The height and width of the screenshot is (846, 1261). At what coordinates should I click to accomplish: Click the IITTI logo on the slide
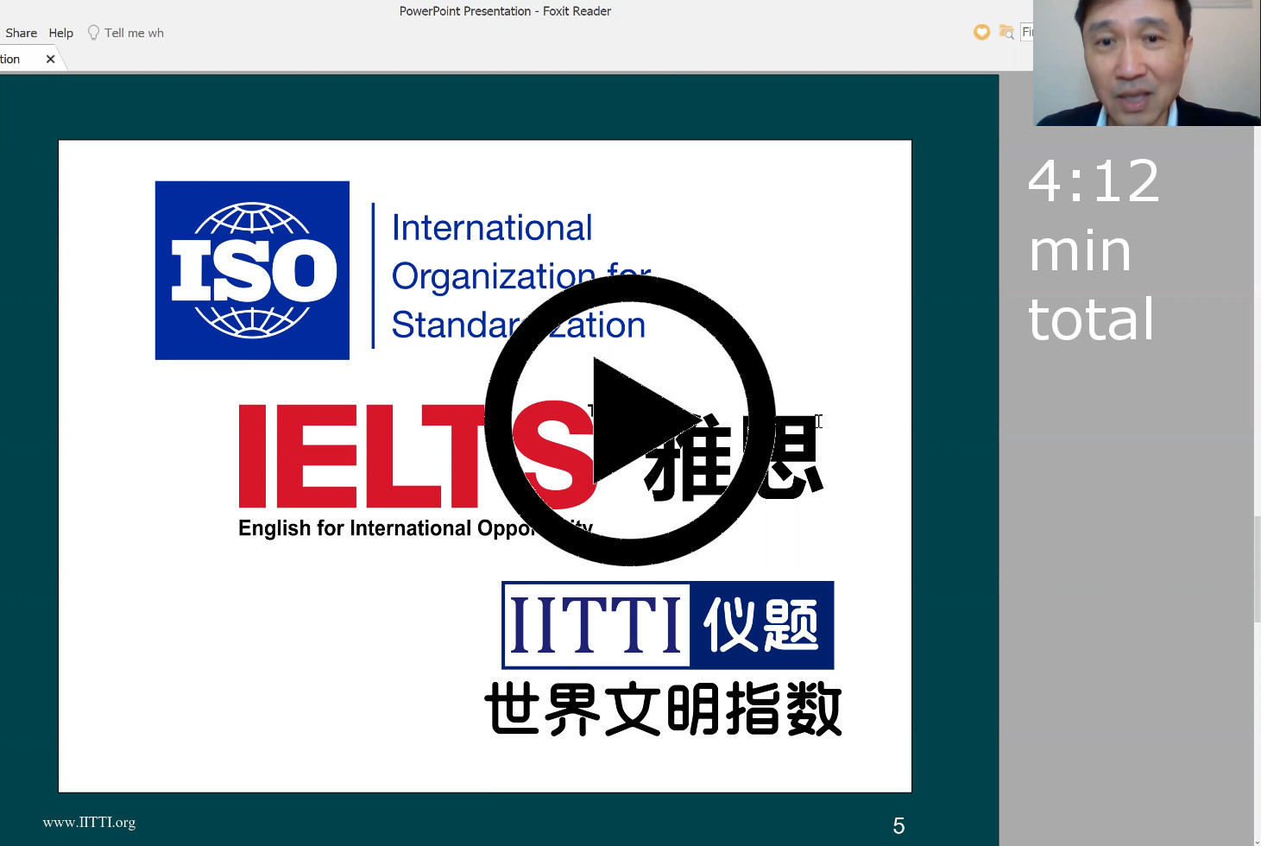[x=668, y=625]
